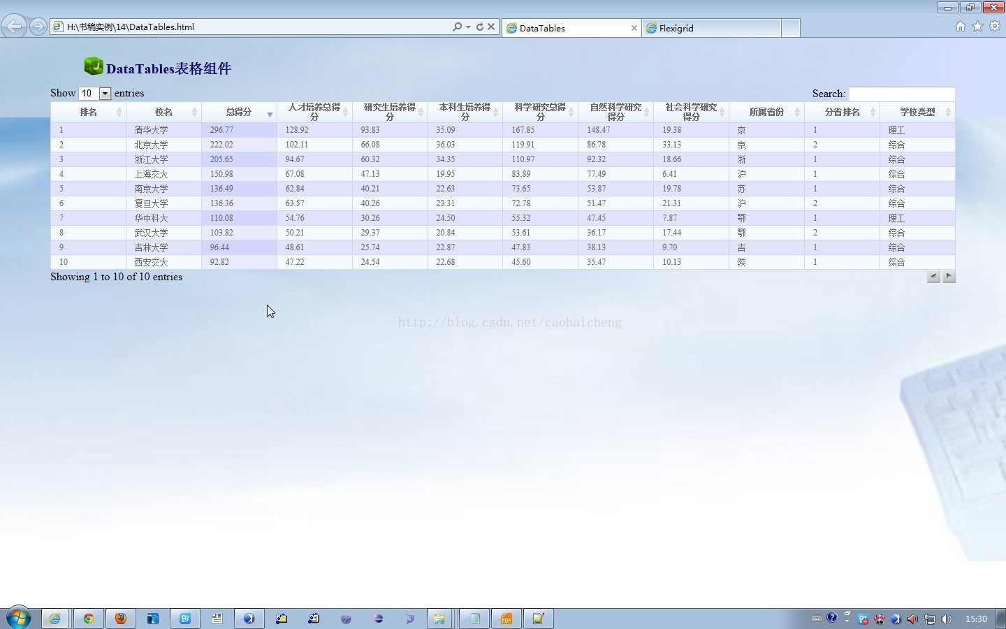
Task: Click the browser Forward arrow button
Action: tap(38, 27)
